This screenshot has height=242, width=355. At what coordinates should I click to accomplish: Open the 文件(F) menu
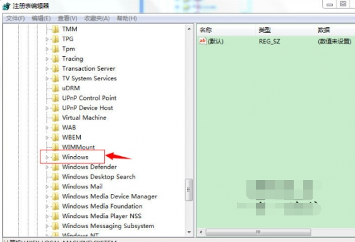(x=15, y=18)
